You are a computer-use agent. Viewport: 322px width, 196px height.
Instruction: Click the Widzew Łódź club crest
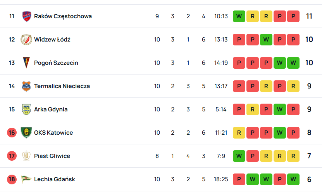26,40
